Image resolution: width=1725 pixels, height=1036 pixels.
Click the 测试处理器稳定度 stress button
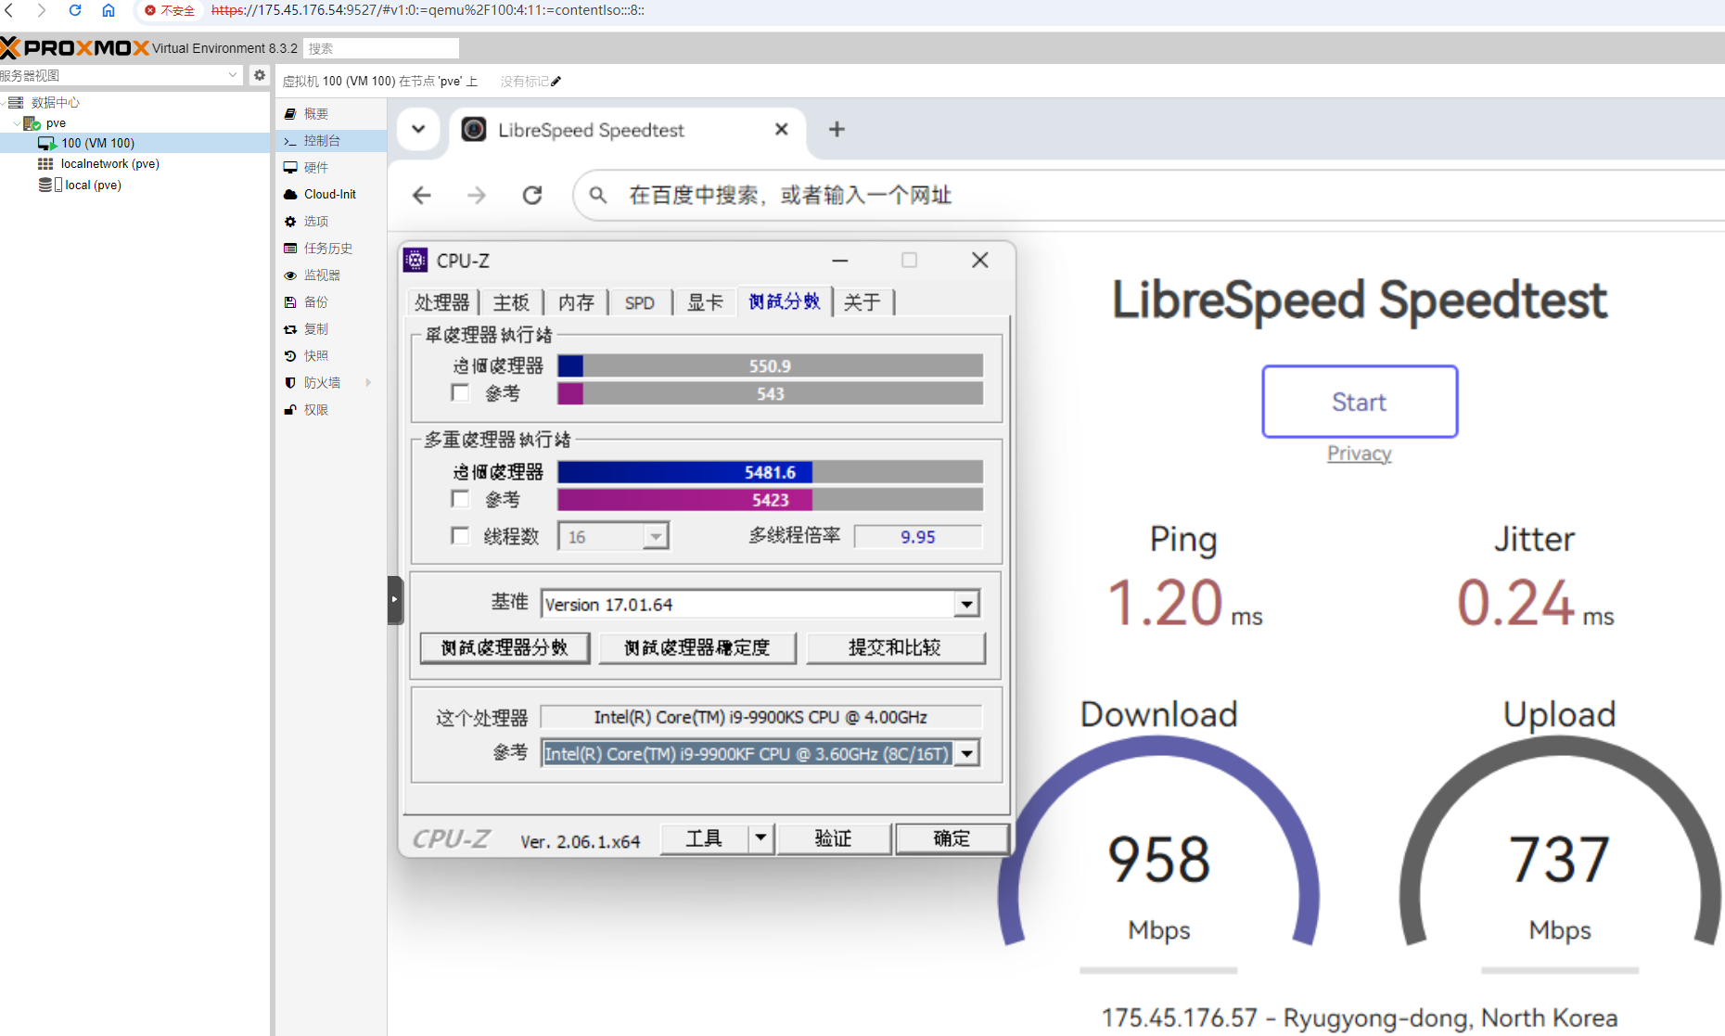[697, 648]
